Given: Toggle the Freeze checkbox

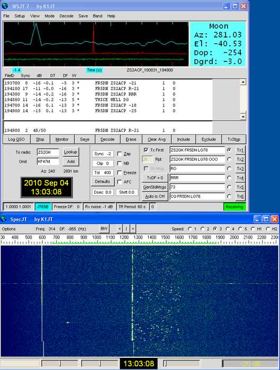Looking at the screenshot, I should point(120,173).
